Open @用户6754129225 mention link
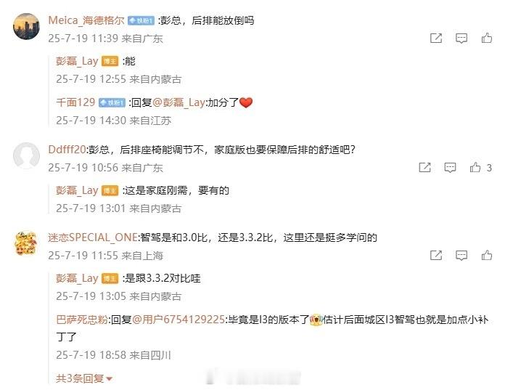Viewport: 505px width, 390px height. coord(178,320)
